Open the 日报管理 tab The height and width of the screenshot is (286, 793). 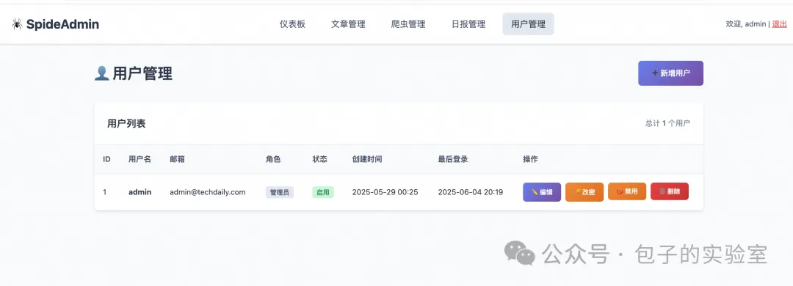(x=468, y=23)
